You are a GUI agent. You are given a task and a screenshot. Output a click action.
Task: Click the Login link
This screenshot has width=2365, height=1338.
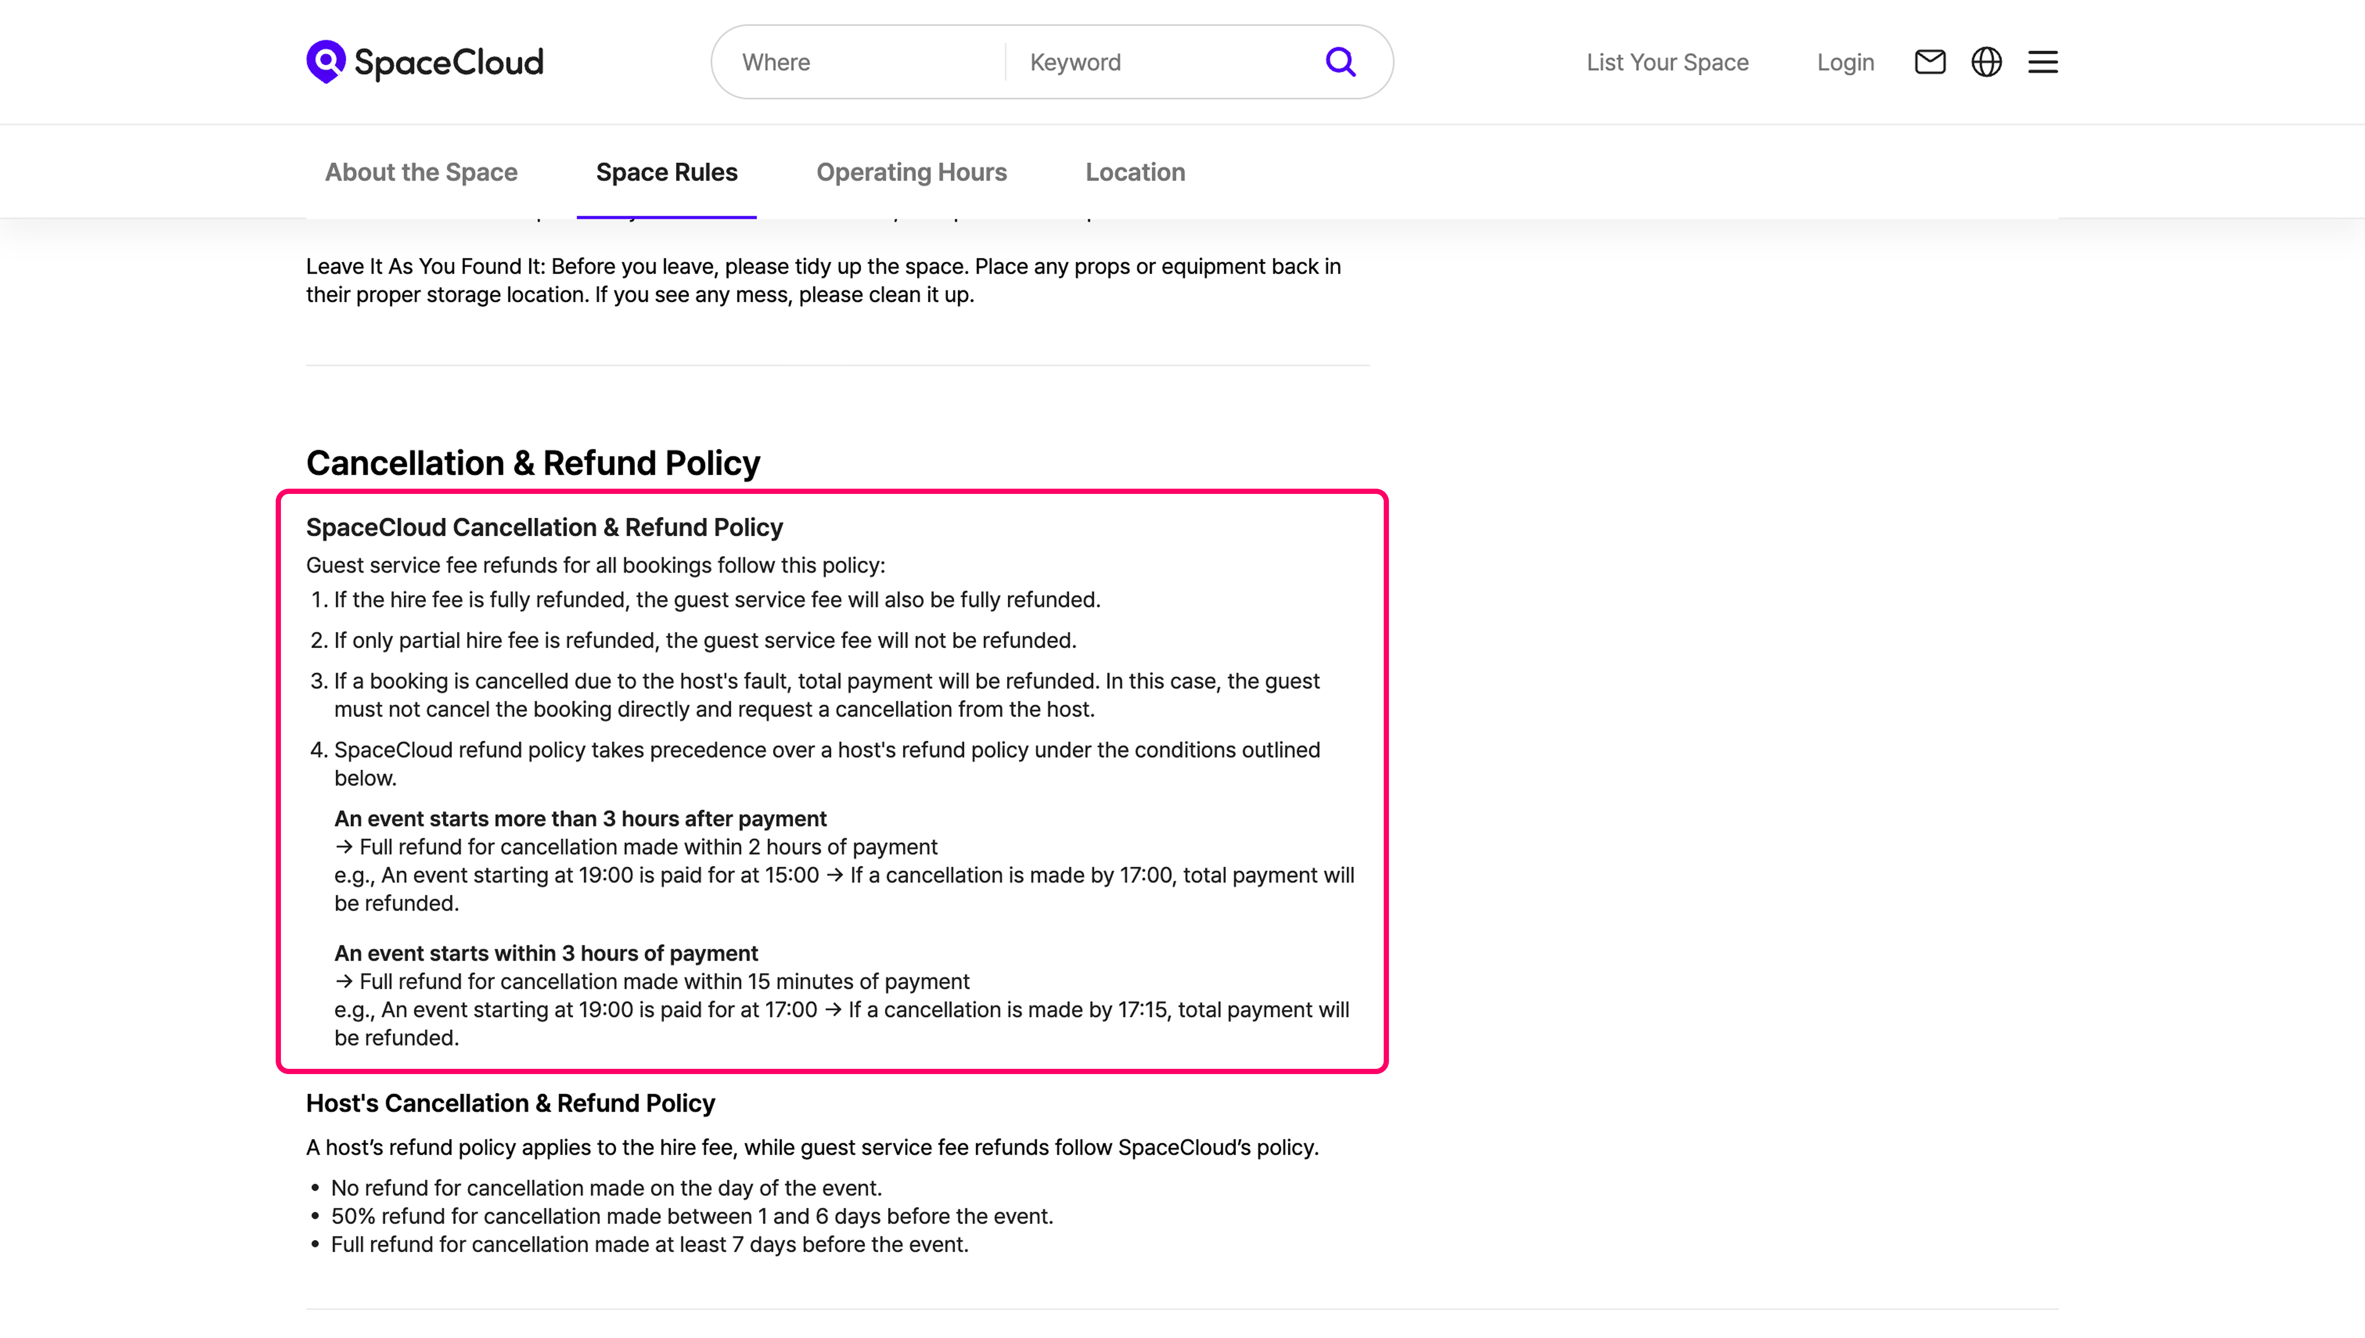tap(1845, 62)
